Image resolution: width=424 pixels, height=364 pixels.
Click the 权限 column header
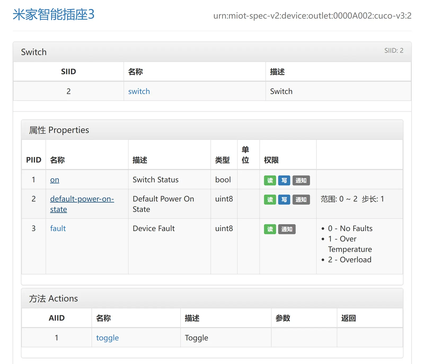(x=271, y=160)
